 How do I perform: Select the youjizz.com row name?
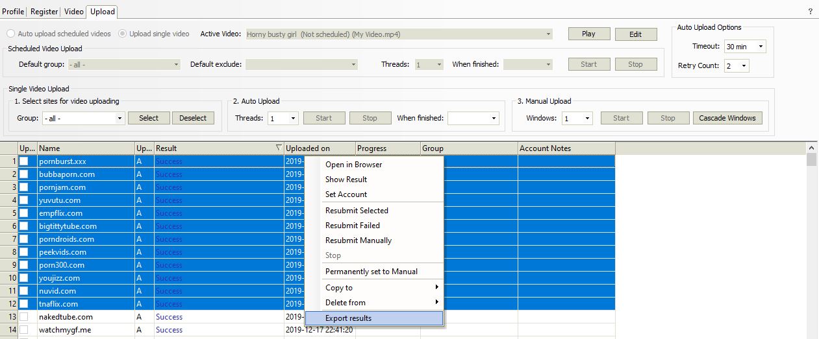tap(59, 278)
